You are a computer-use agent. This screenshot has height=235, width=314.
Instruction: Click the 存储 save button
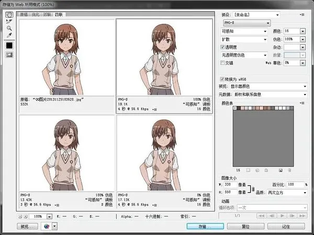tap(205, 227)
